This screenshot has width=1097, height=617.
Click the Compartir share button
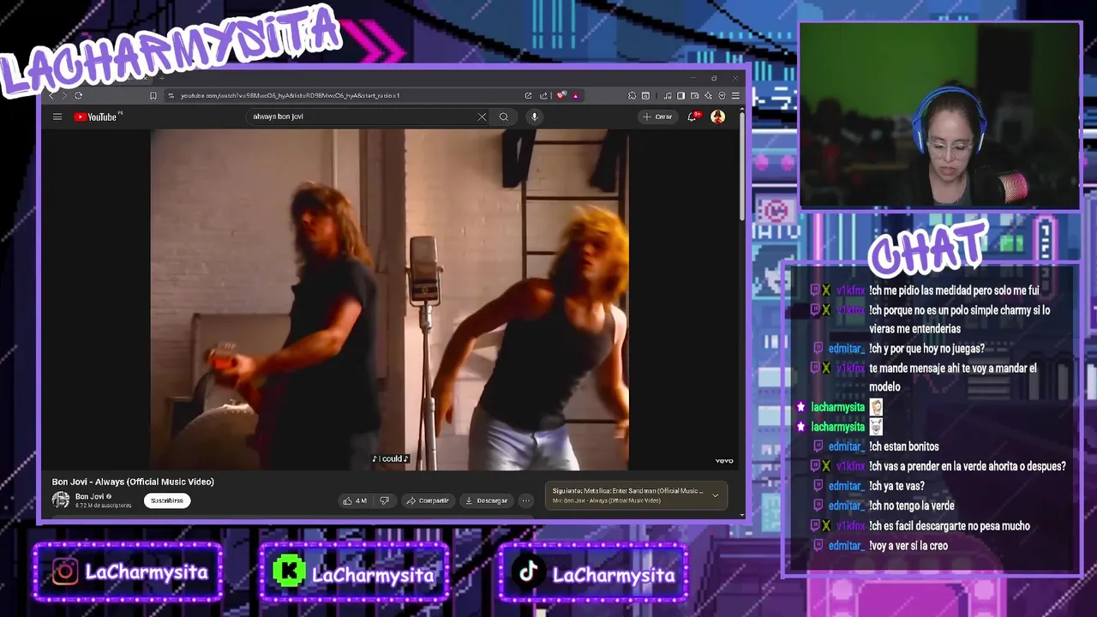(428, 500)
